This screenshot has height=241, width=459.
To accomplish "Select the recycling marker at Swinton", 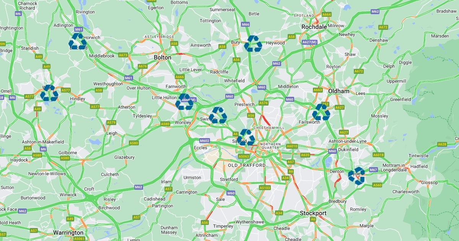I will click(218, 115).
